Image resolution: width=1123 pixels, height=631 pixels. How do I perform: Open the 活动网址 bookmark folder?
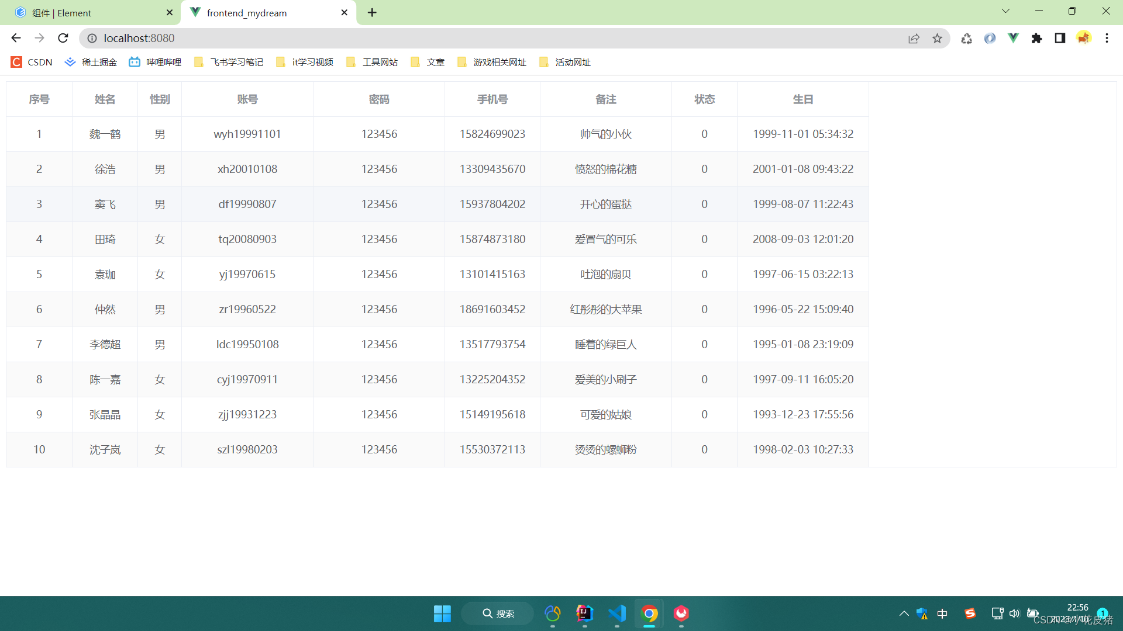565,62
